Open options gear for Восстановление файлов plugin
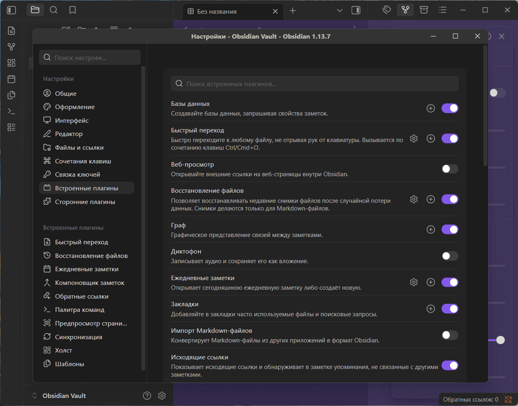The image size is (518, 406). click(x=414, y=199)
